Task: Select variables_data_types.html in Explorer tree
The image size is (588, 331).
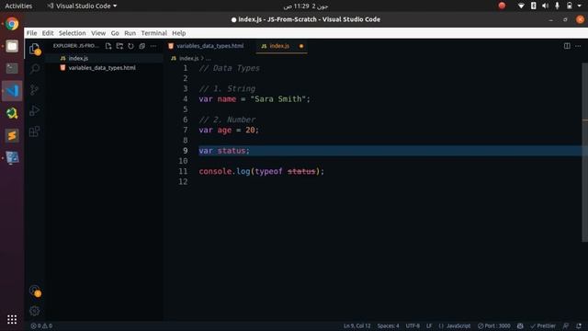Action: (x=104, y=68)
